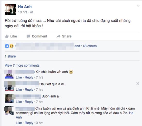Click the thumbs-up Like icon under post
The width and height of the screenshot is (142, 126).
point(7,36)
